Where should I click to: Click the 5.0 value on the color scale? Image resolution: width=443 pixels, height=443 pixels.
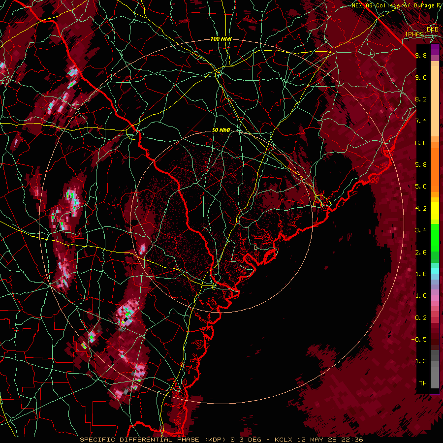(421, 187)
